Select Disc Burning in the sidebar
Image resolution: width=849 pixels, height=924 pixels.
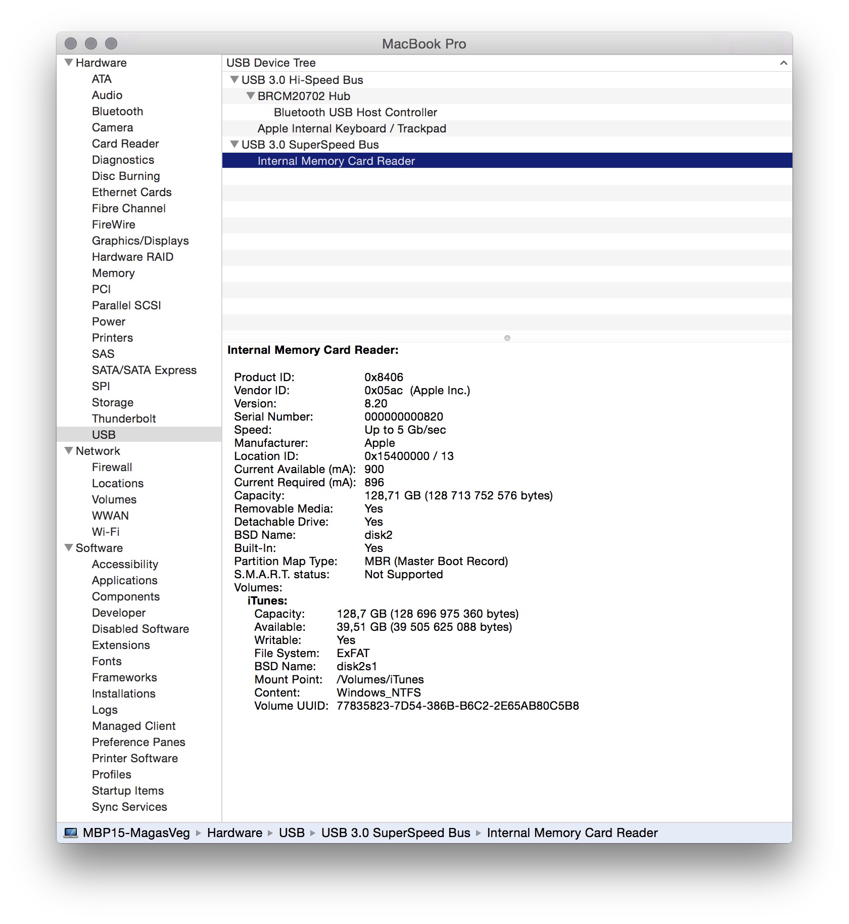(126, 176)
